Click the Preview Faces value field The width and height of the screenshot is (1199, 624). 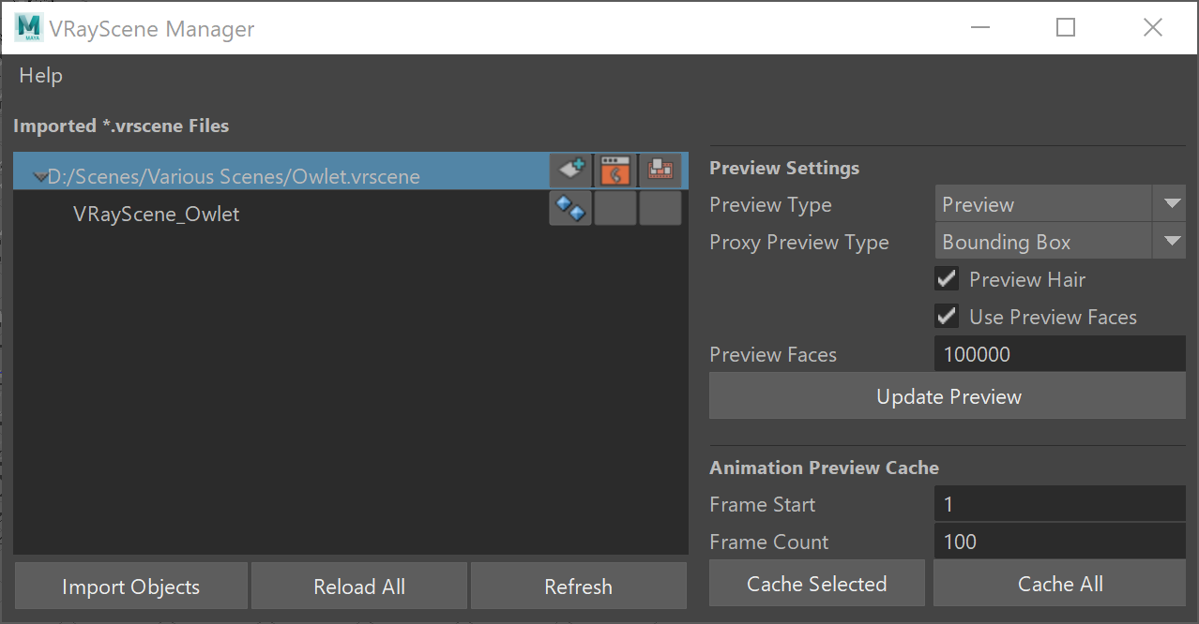(x=1060, y=354)
